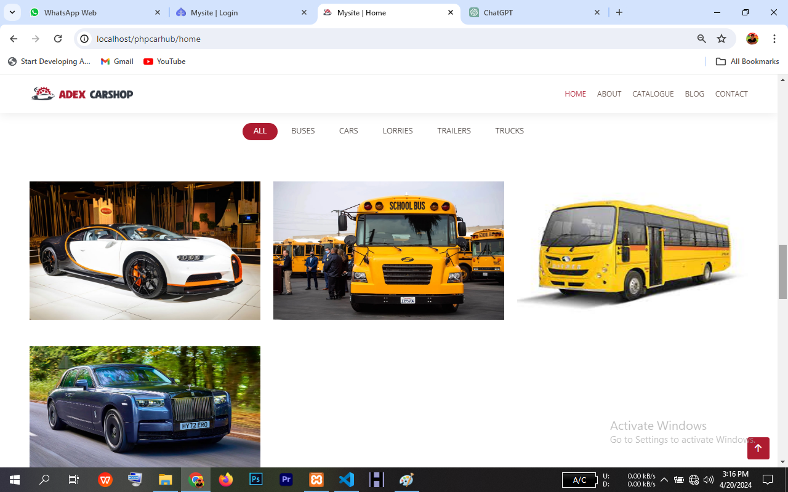Visit the BLOG page
788x492 pixels.
[x=694, y=93]
